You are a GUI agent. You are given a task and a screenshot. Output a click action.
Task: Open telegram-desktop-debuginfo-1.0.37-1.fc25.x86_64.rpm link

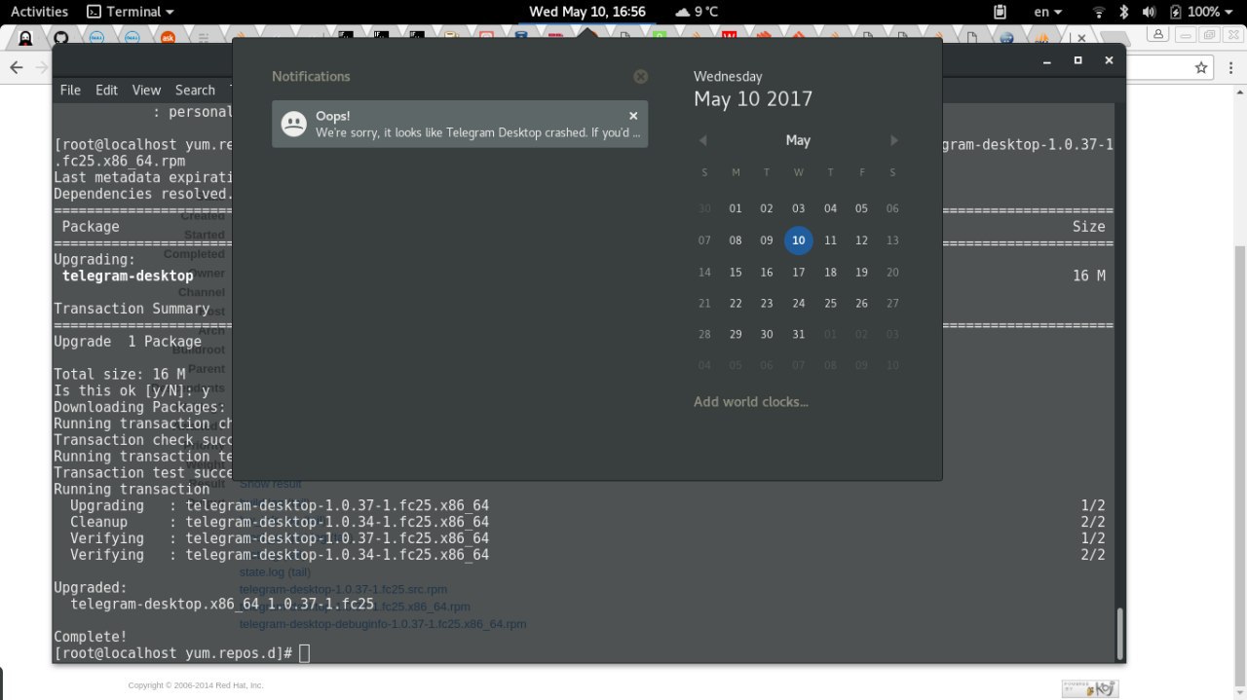(x=383, y=623)
